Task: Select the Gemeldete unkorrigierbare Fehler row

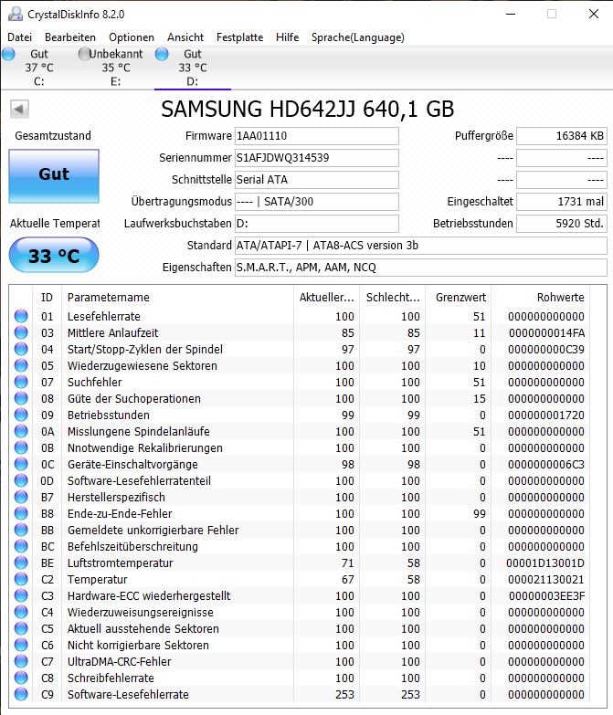Action: point(301,530)
